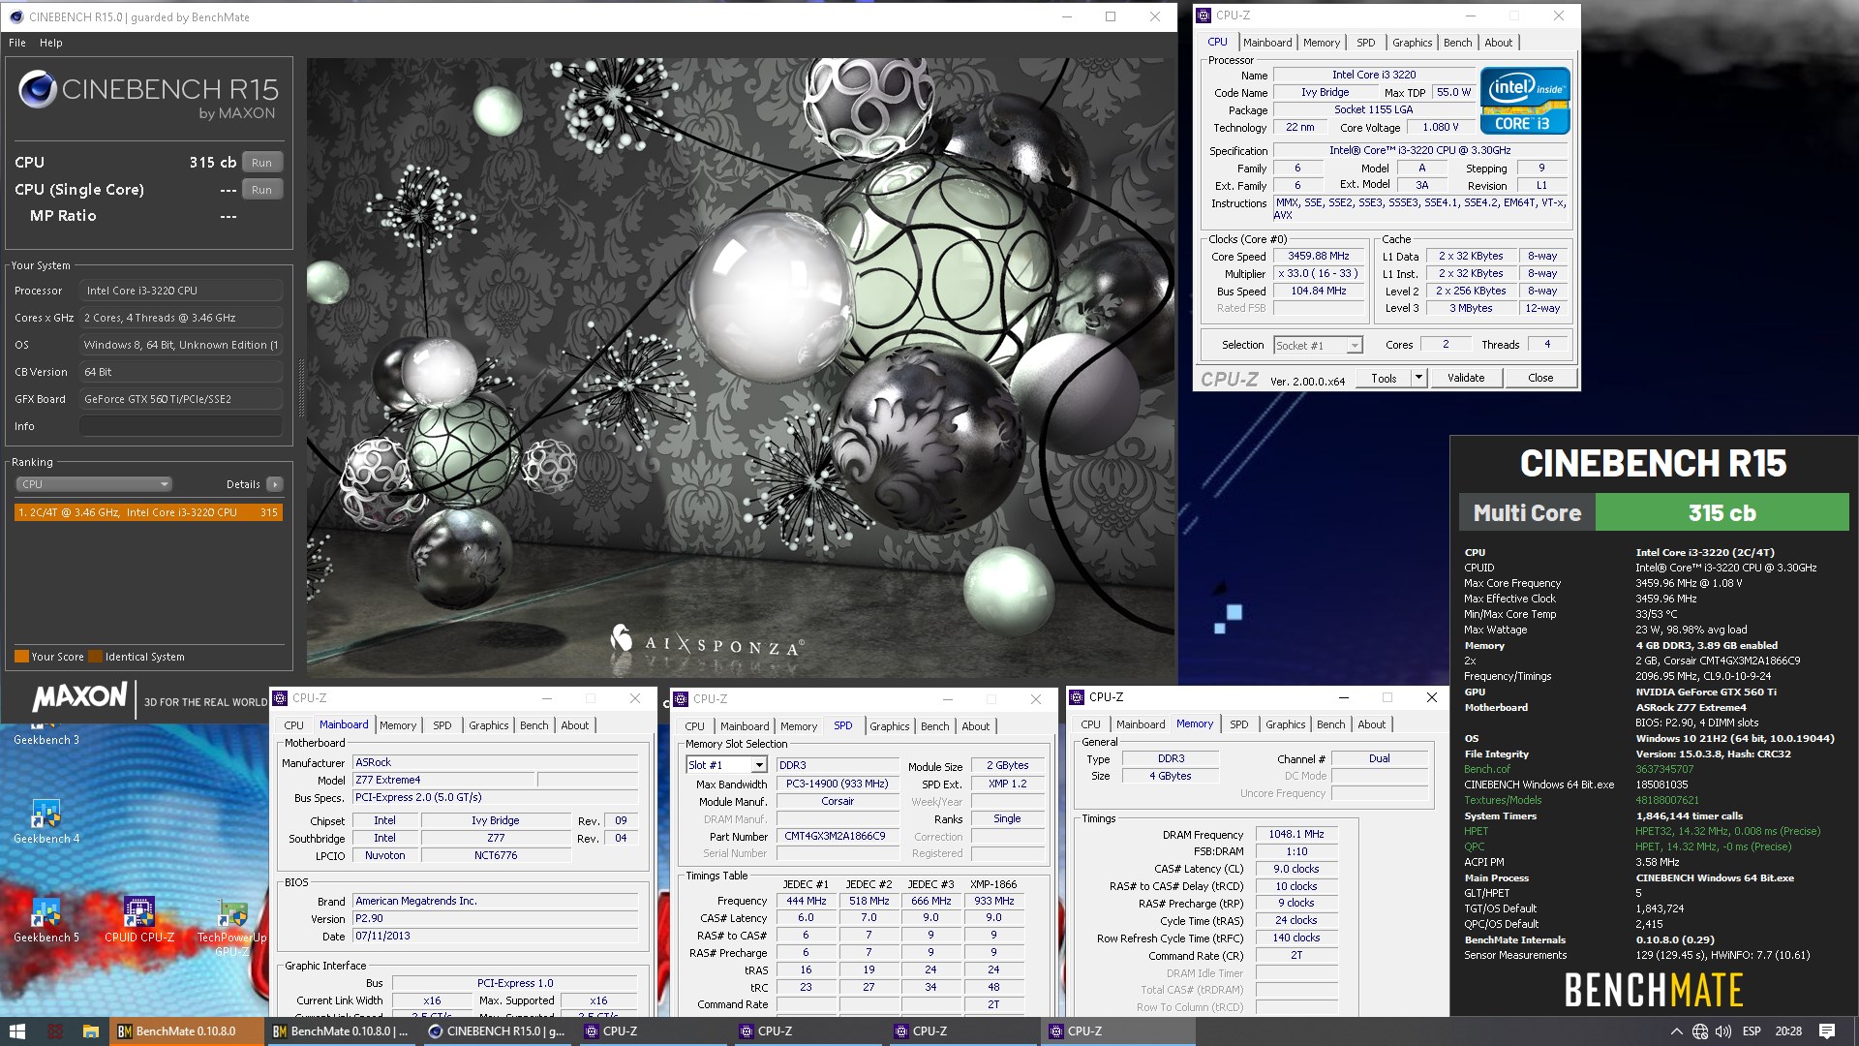Click the Core Speed value 3459.88 MHz
This screenshot has height=1046, width=1859.
tap(1318, 257)
